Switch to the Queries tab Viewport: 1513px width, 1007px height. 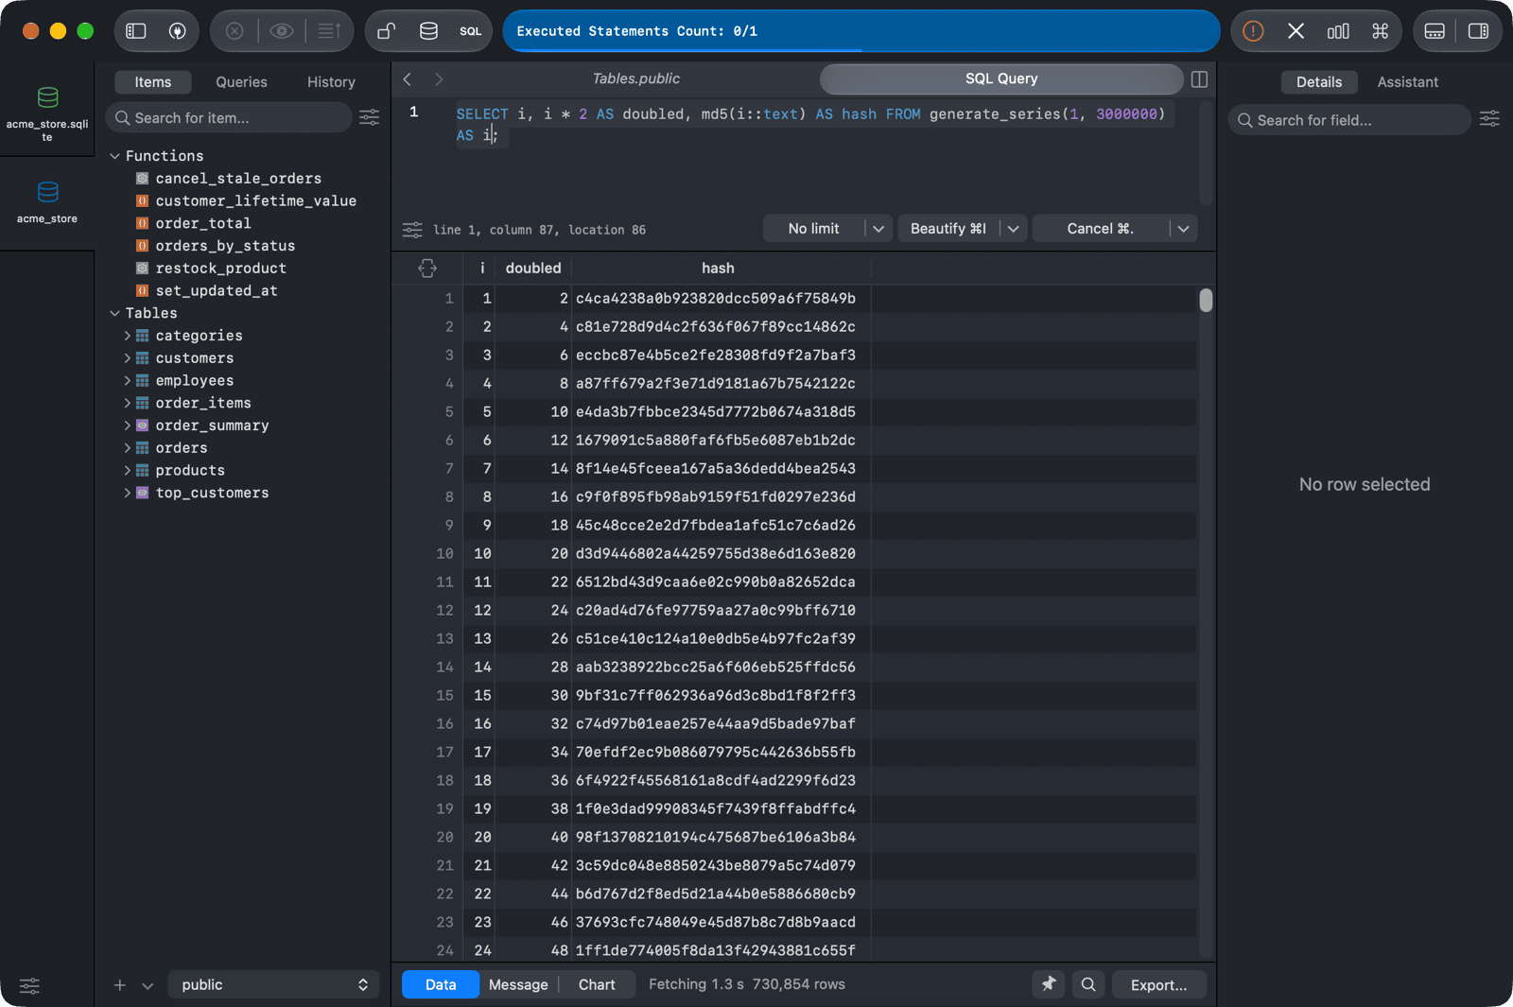coord(241,82)
